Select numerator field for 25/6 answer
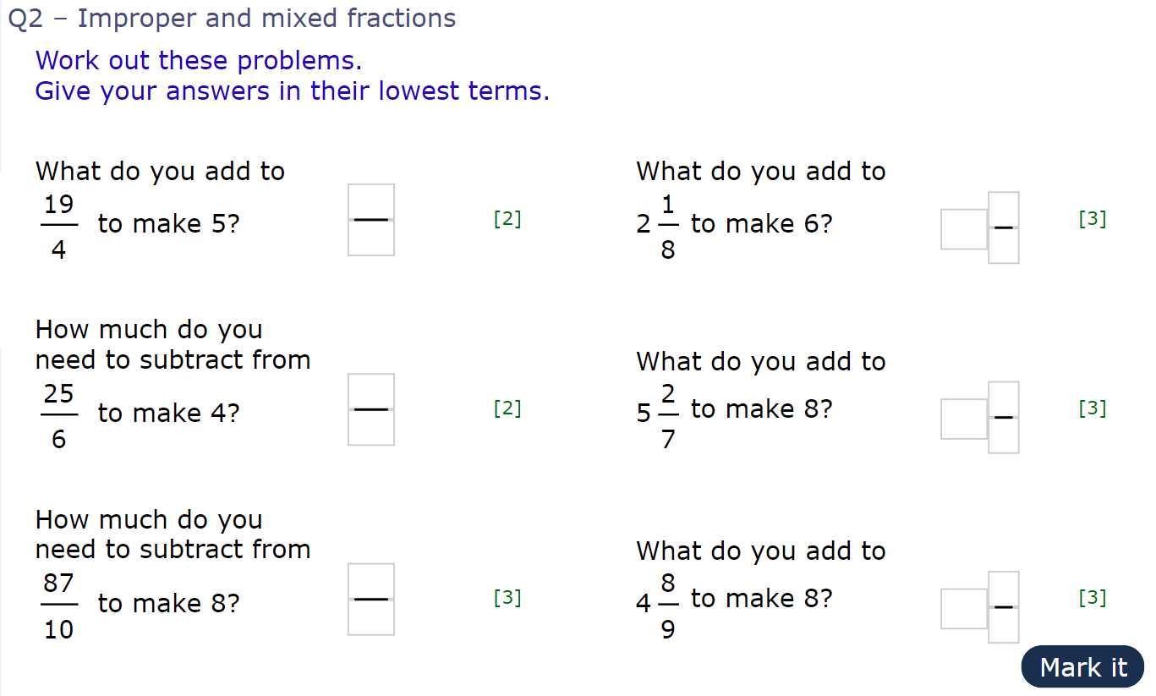The width and height of the screenshot is (1156, 696). pos(371,392)
